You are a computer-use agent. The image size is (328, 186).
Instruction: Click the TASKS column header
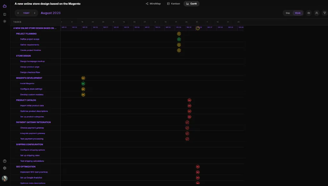click(x=17, y=22)
